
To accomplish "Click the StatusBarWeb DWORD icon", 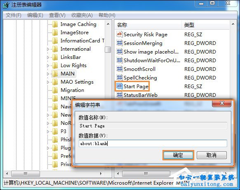I will tap(120, 95).
